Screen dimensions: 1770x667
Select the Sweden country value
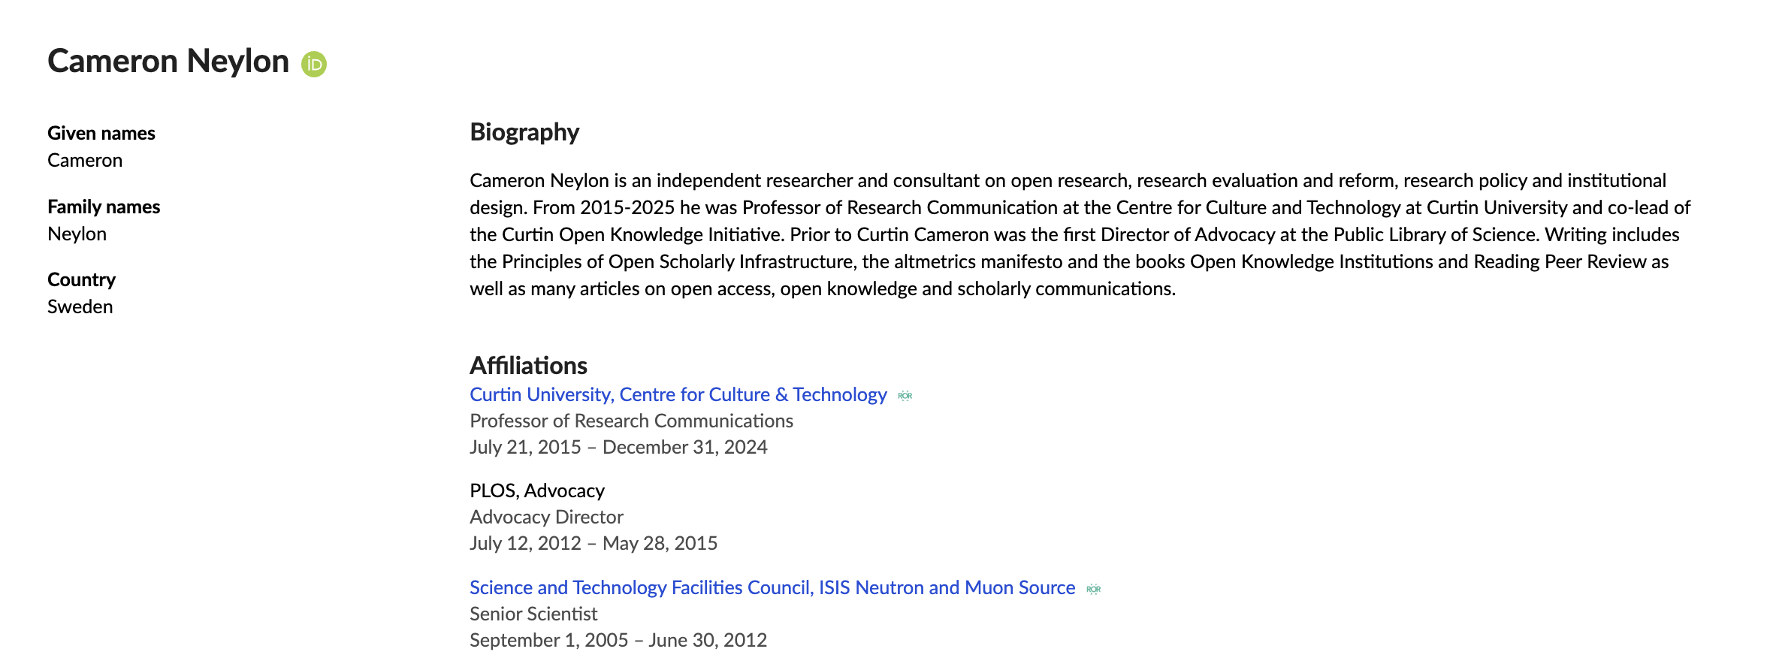(x=80, y=306)
